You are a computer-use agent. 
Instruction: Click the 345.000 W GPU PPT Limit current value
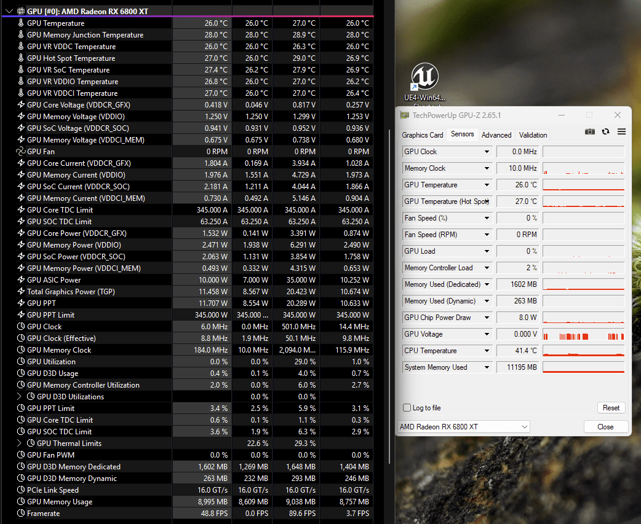point(211,315)
